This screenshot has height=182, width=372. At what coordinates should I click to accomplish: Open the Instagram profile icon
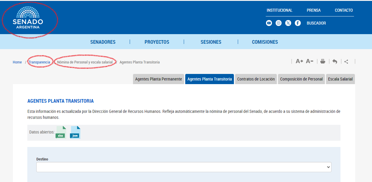(x=279, y=23)
